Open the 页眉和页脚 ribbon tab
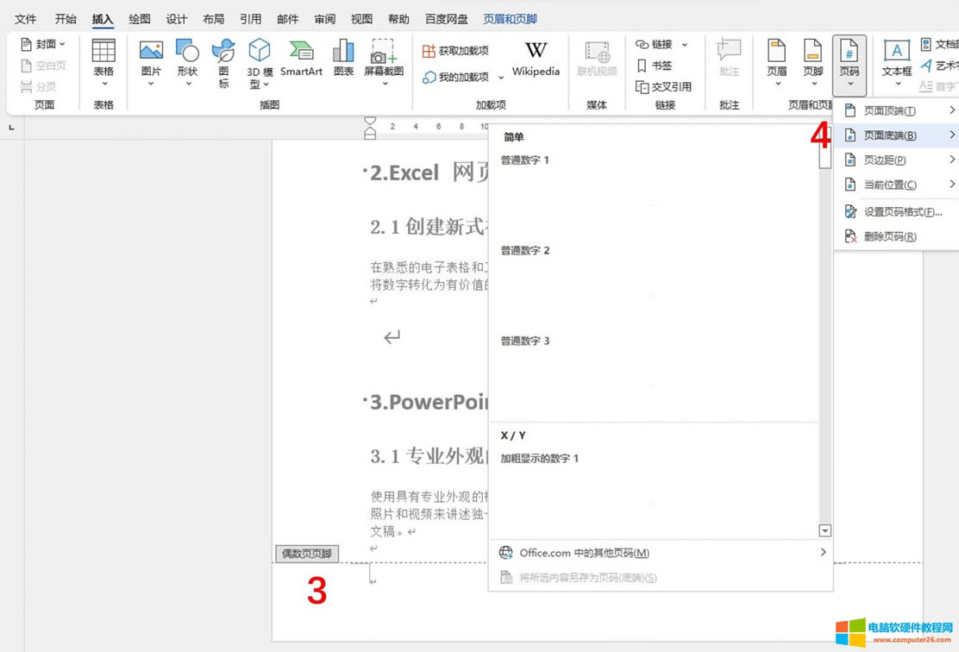959x652 pixels. tap(510, 19)
